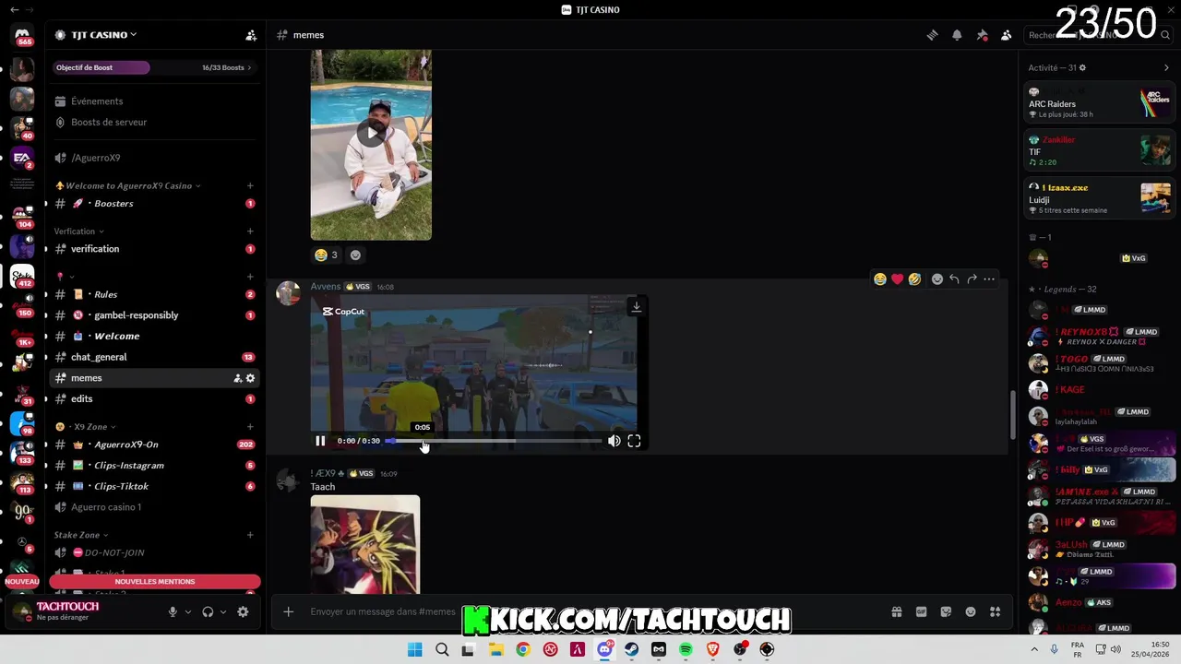
Task: Open notification settings bell icon
Action: click(957, 35)
